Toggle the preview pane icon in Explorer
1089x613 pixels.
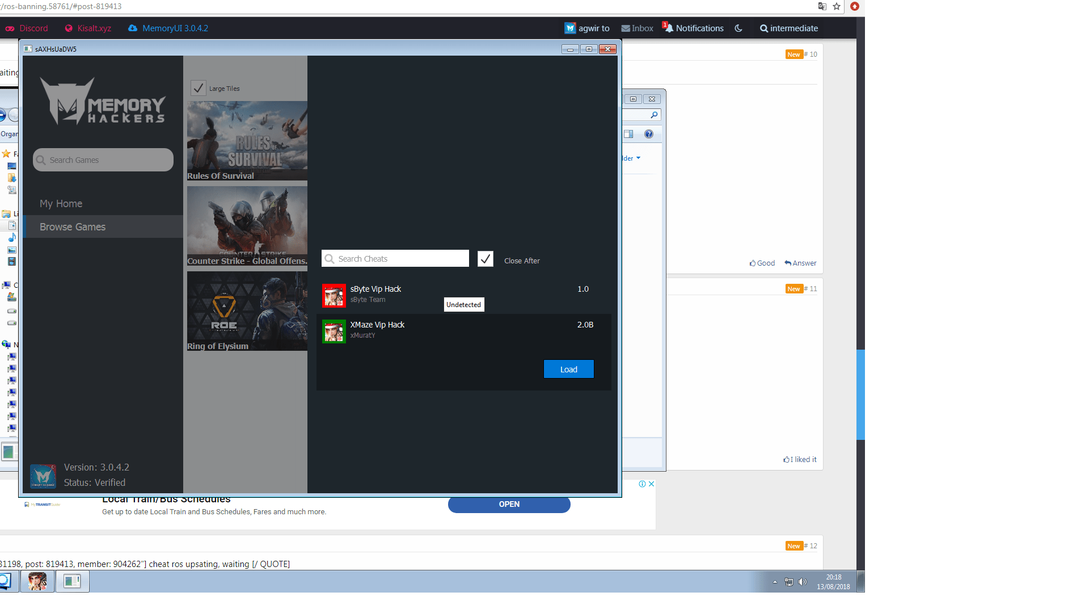coord(628,135)
